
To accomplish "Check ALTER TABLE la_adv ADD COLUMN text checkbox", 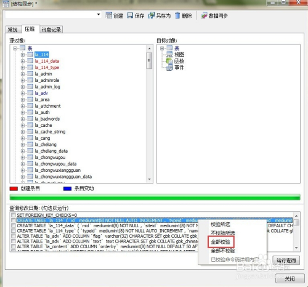I will click(x=14, y=241).
